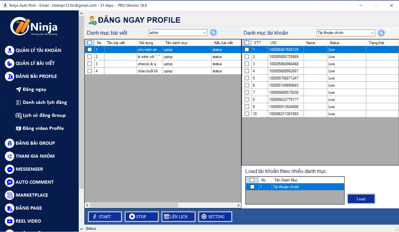Click the Reel Video sidebar icon
The image size is (399, 232).
(x=10, y=221)
